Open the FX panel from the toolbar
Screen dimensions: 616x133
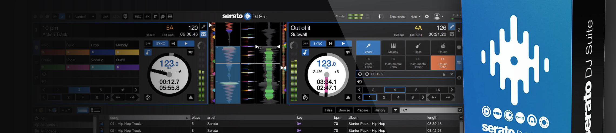point(148,16)
